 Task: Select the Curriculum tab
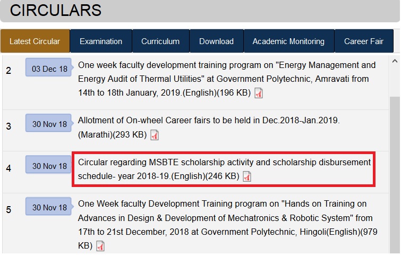click(x=160, y=41)
